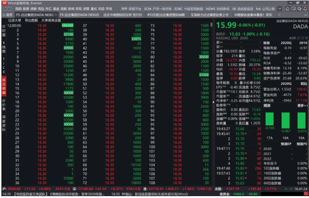Click the highlighted volume 65100 in row 3
The width and height of the screenshot is (309, 198).
click(69, 34)
